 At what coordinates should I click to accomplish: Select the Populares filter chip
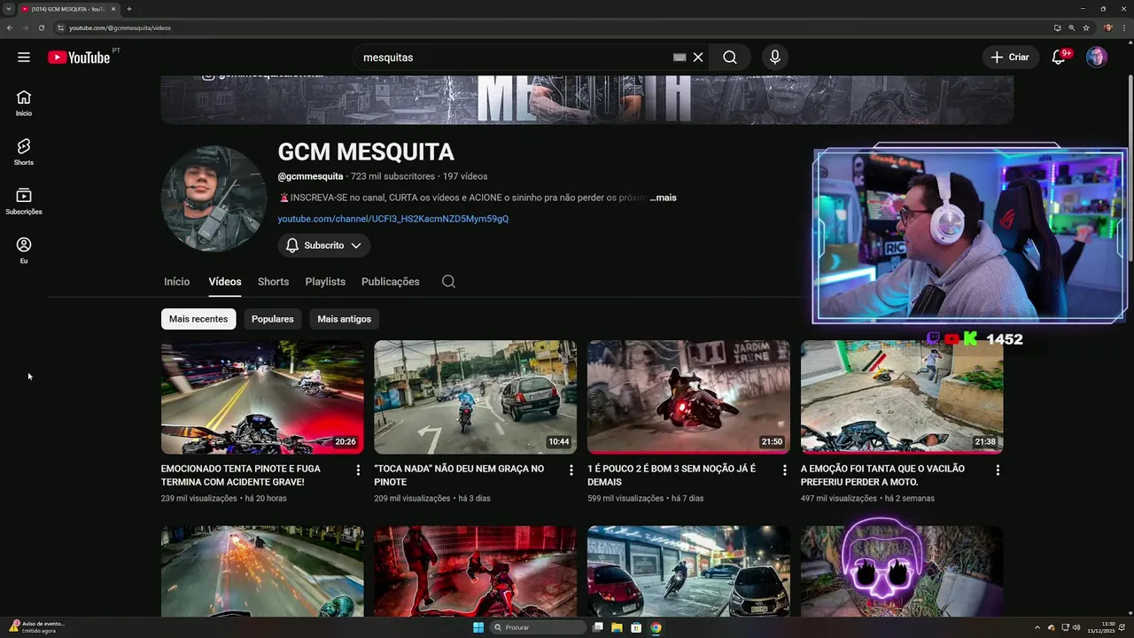tap(273, 319)
